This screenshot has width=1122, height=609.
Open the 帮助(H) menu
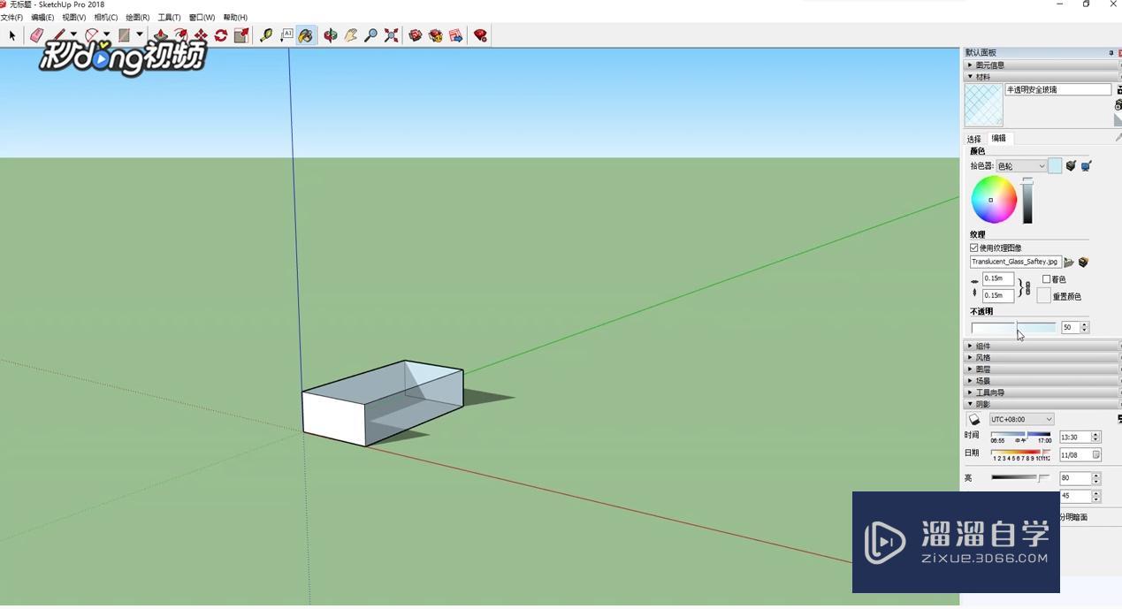click(x=235, y=18)
